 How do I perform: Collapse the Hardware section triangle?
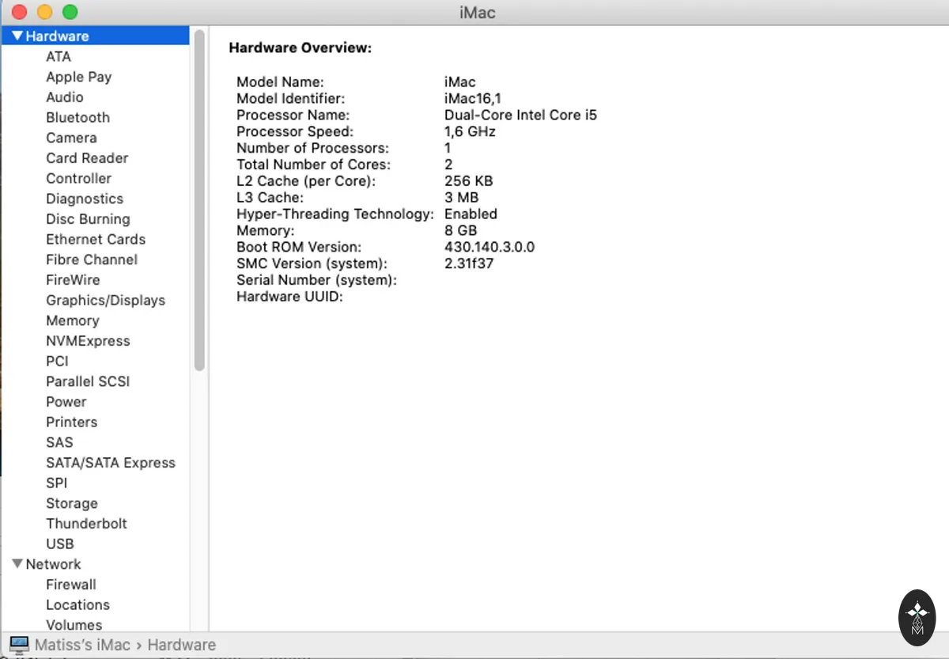[17, 36]
